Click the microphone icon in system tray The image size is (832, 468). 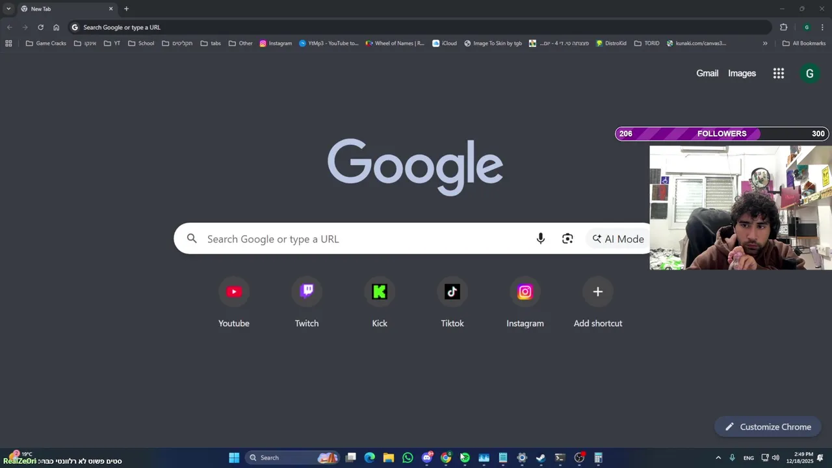point(733,458)
